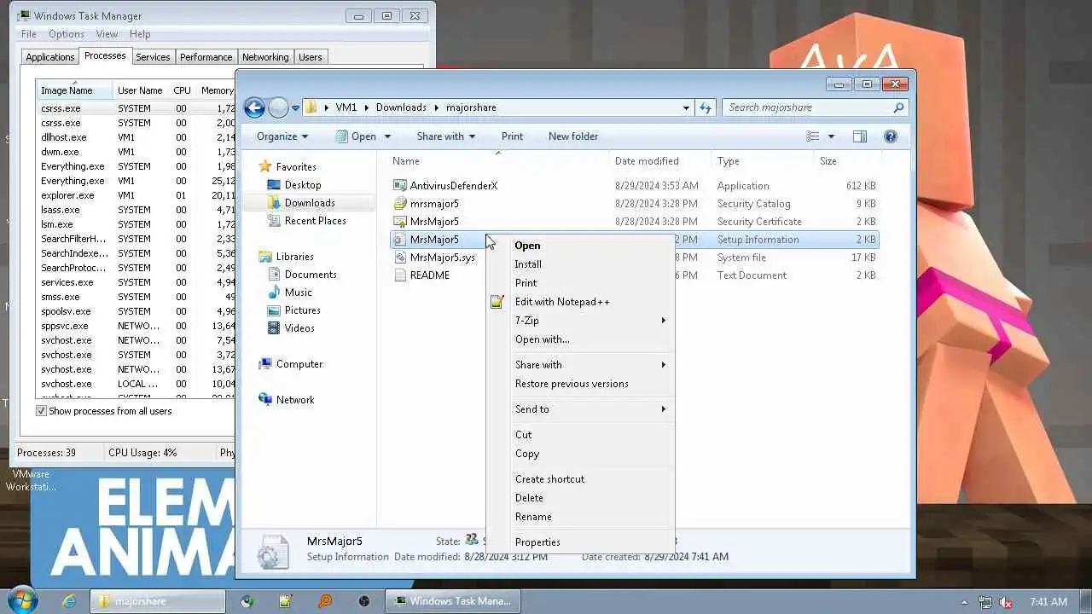Choose Rename from the context menu
This screenshot has height=614, width=1092.
[533, 517]
